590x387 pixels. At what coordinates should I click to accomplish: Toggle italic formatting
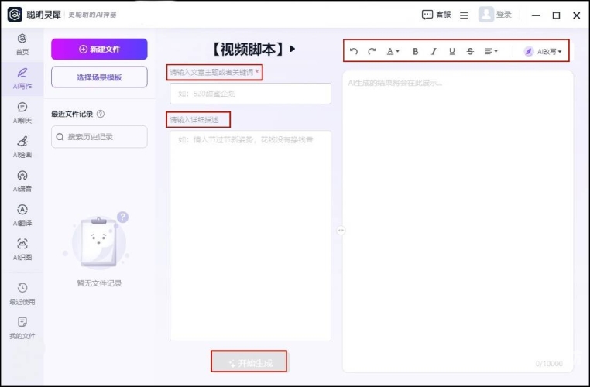coord(434,51)
